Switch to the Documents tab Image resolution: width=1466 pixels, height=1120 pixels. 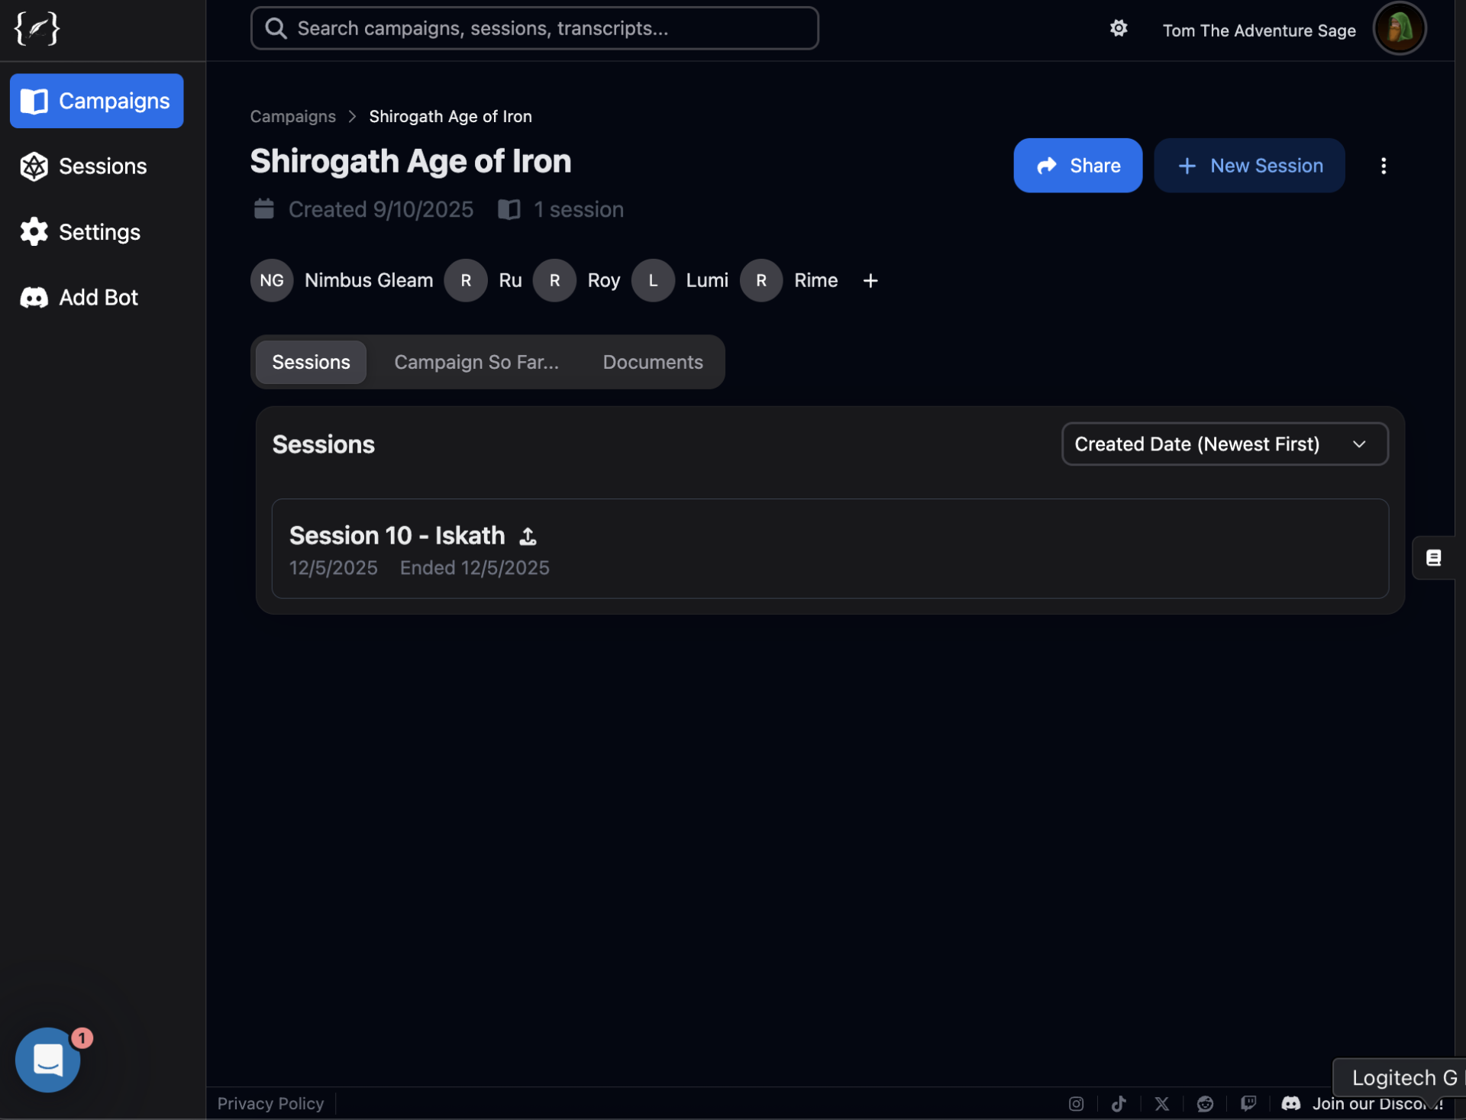pos(652,362)
